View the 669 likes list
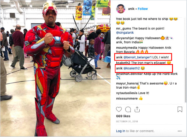Image resolution: width=187 pixels, height=137 pixels. pyautogui.click(x=123, y=116)
